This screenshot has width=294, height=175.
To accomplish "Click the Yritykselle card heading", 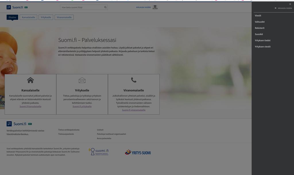I will pos(82,90).
